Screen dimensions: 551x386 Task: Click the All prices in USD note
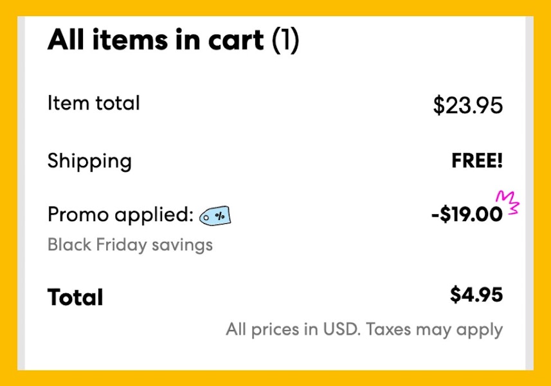point(293,329)
